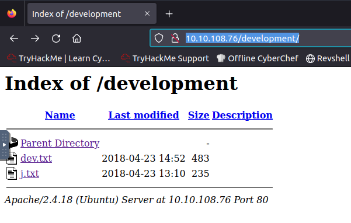Image resolution: width=351 pixels, height=223 pixels.
Task: Click the Index of /development heading
Action: pyautogui.click(x=121, y=83)
